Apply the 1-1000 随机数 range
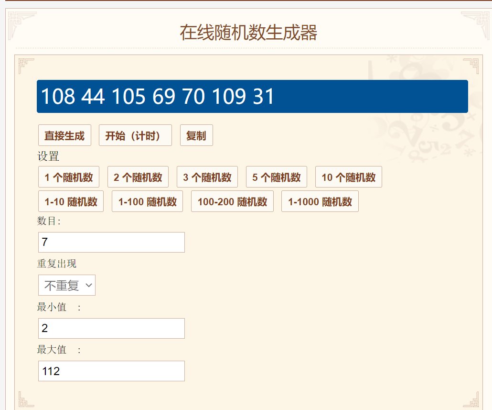 tap(320, 201)
